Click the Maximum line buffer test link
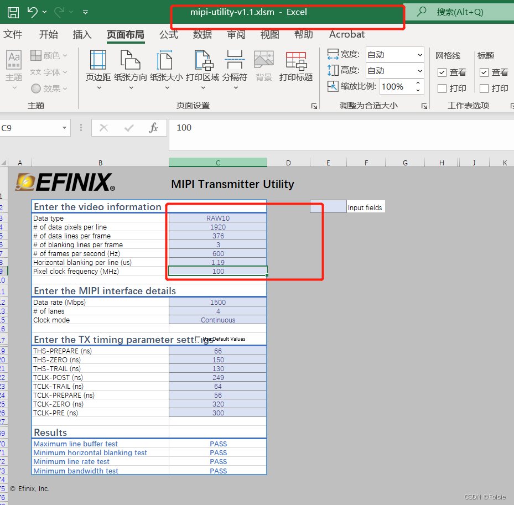514x505 pixels. (x=75, y=444)
